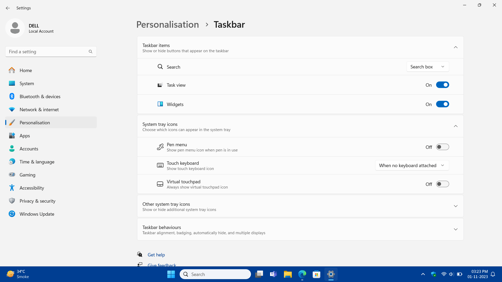
Task: Click the Personalisation settings icon in sidebar
Action: pyautogui.click(x=12, y=122)
